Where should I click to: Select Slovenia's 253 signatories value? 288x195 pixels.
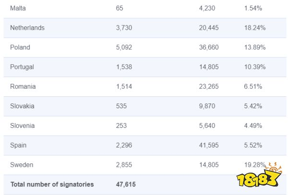(x=121, y=126)
